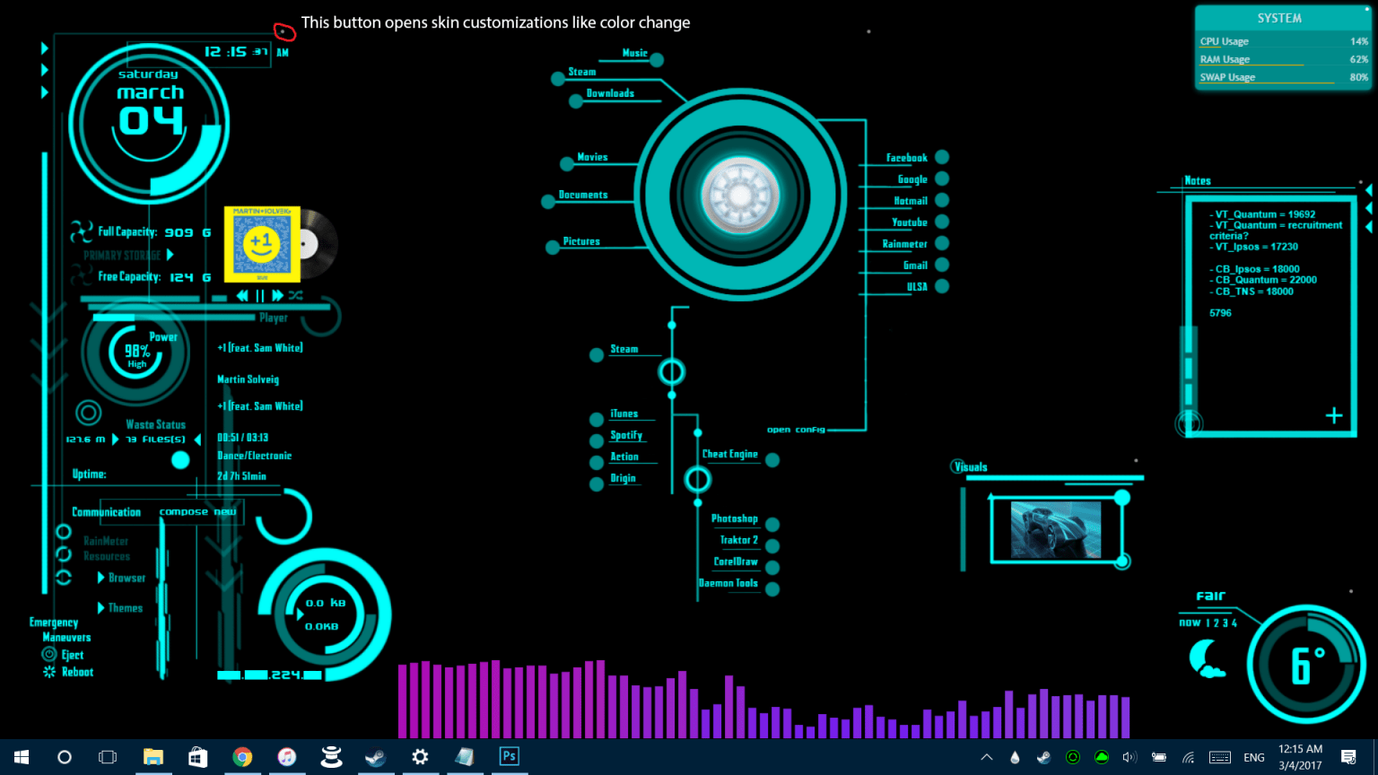Click the Reboot icon
This screenshot has height=775, width=1378.
(50, 671)
